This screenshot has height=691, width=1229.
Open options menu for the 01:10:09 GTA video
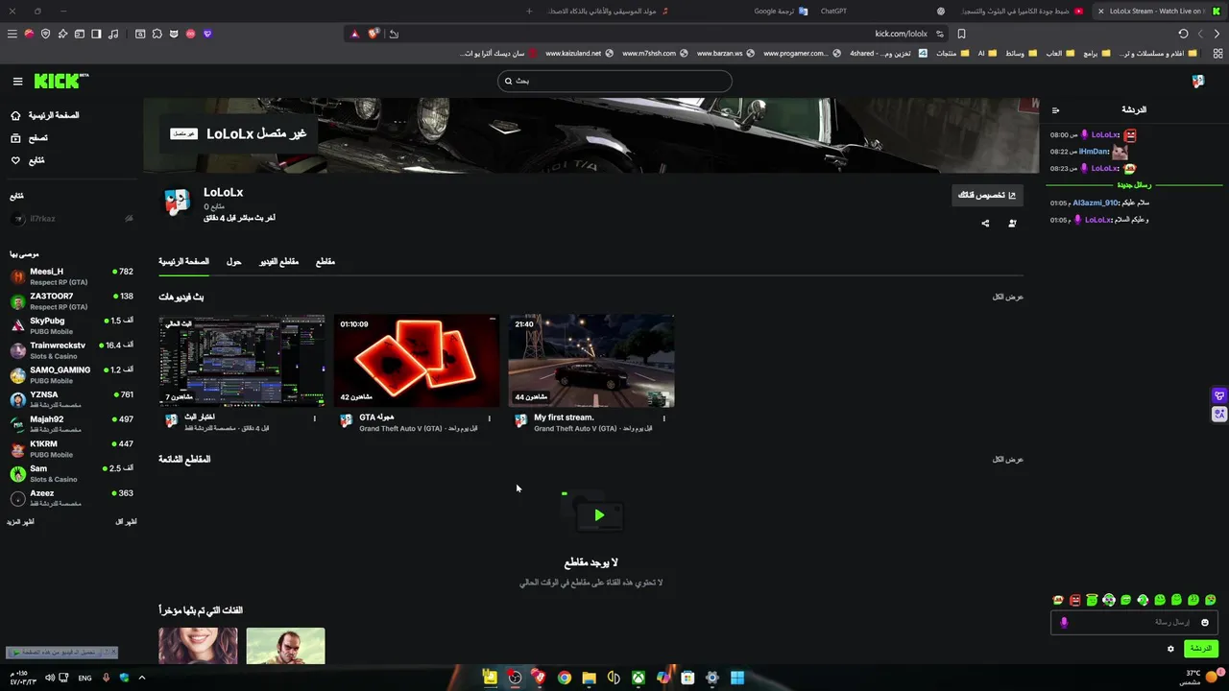click(489, 418)
